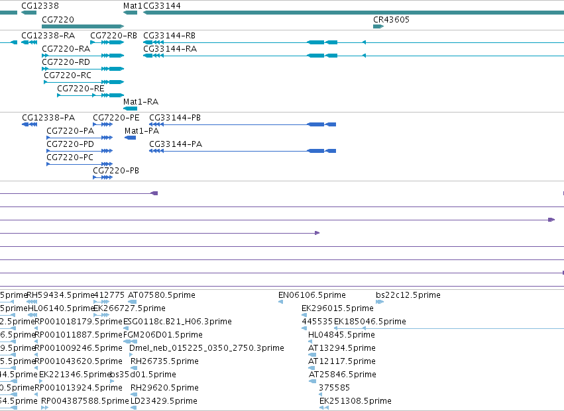
Task: Click EST HL04845.5prime
Action: pos(310,342)
